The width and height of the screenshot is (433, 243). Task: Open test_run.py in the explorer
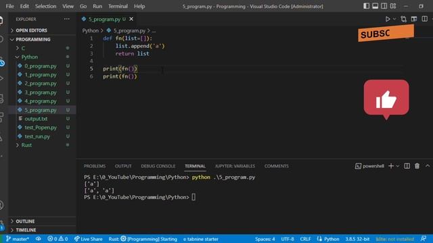37,136
